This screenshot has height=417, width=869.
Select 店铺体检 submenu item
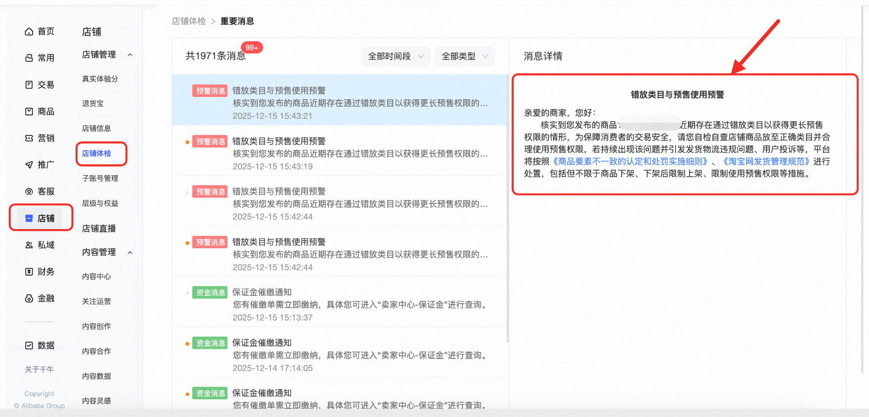click(x=96, y=153)
